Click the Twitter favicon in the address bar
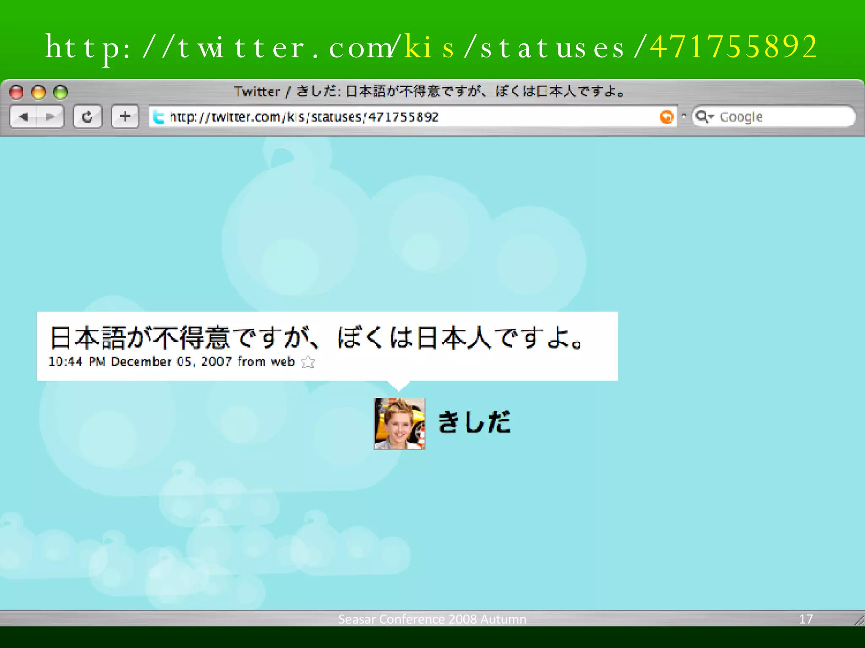The width and height of the screenshot is (865, 648). coord(159,117)
